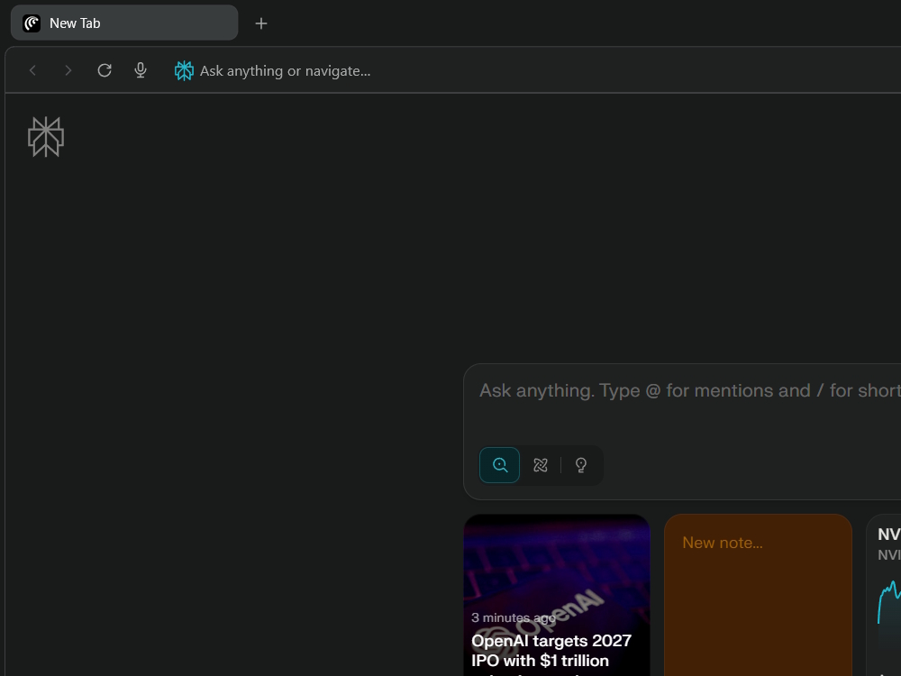
Task: Click the 'New note...' orange card
Action: tap(758, 595)
